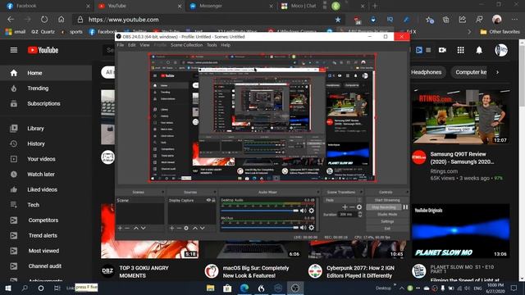Adjust the Mic/Aux volume slider

pyautogui.click(x=259, y=228)
